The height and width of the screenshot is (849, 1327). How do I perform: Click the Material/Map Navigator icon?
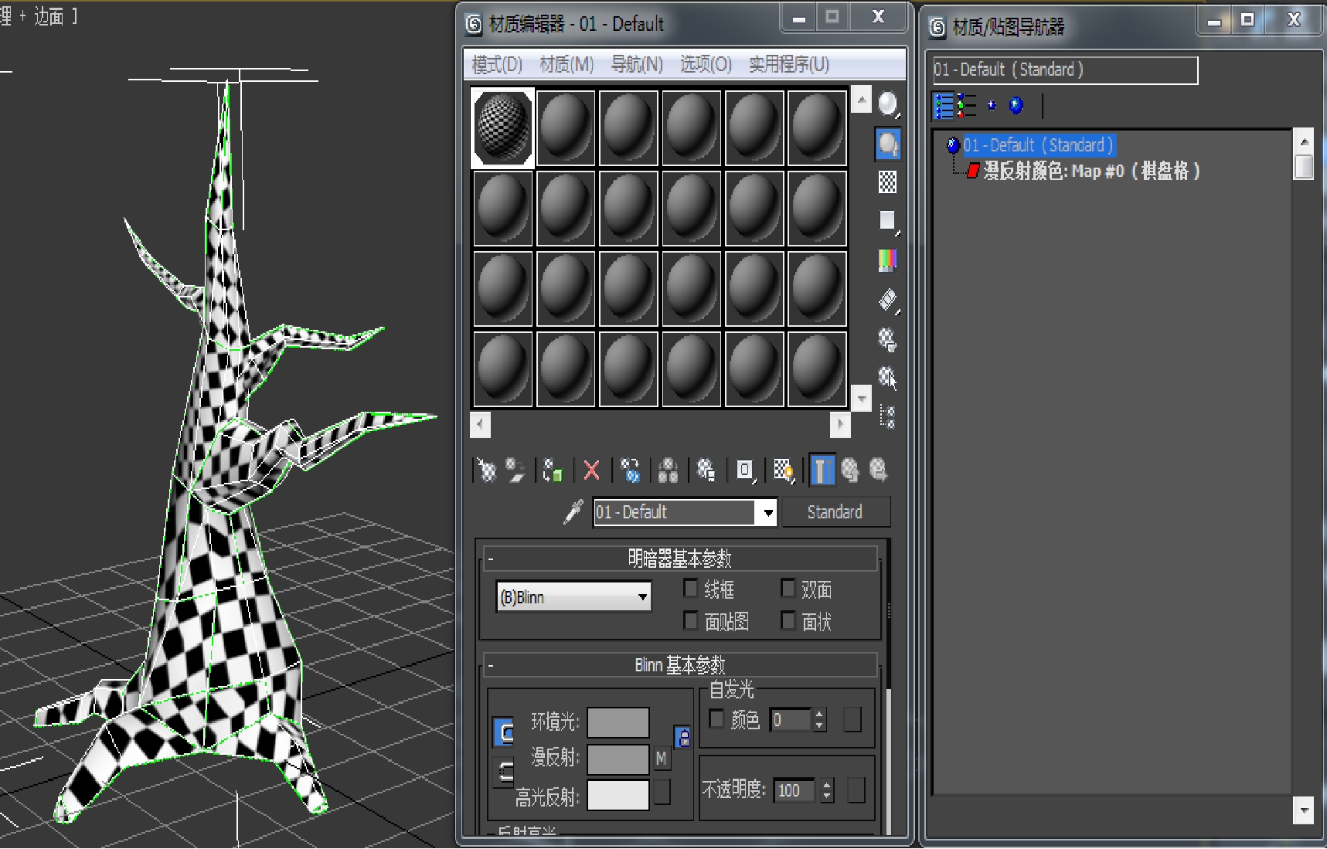pos(888,417)
